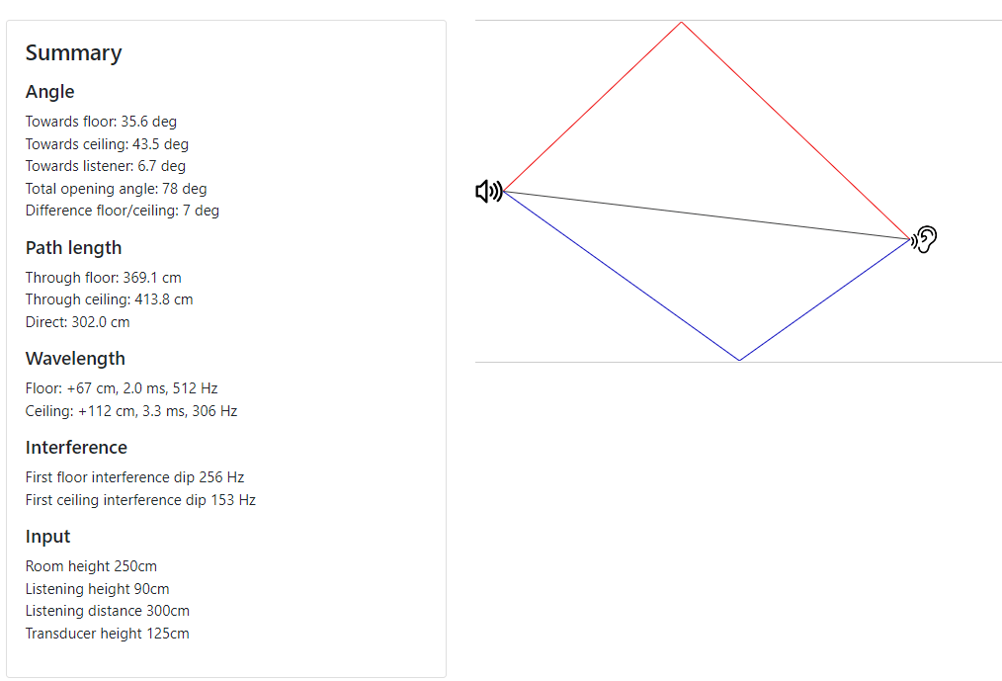Click 'Room height 250cm' text
Screen dimensions: 1002x681
pyautogui.click(x=91, y=566)
